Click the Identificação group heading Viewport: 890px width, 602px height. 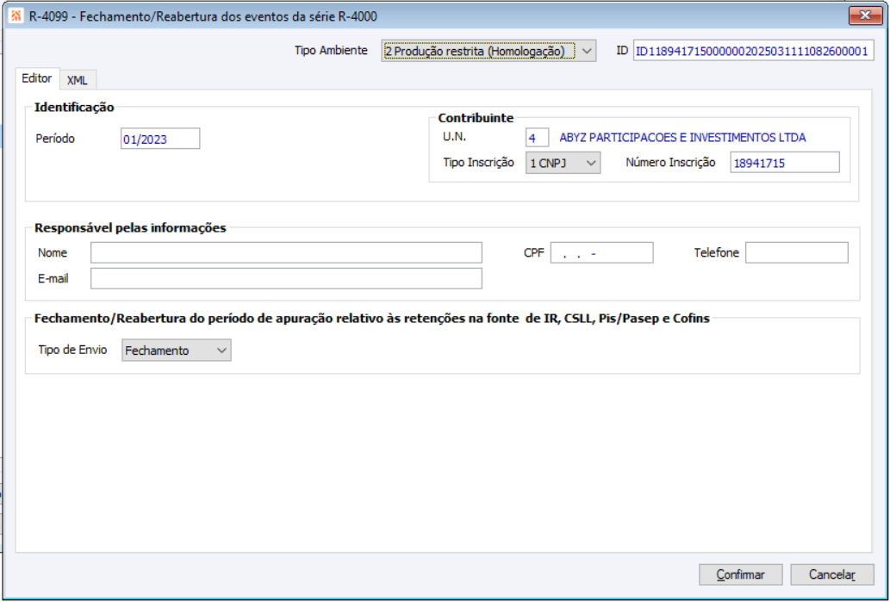74,108
